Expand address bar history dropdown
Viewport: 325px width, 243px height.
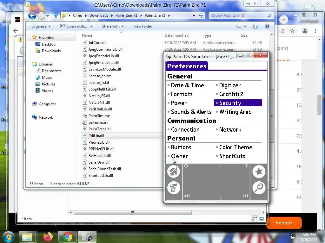coord(194,16)
